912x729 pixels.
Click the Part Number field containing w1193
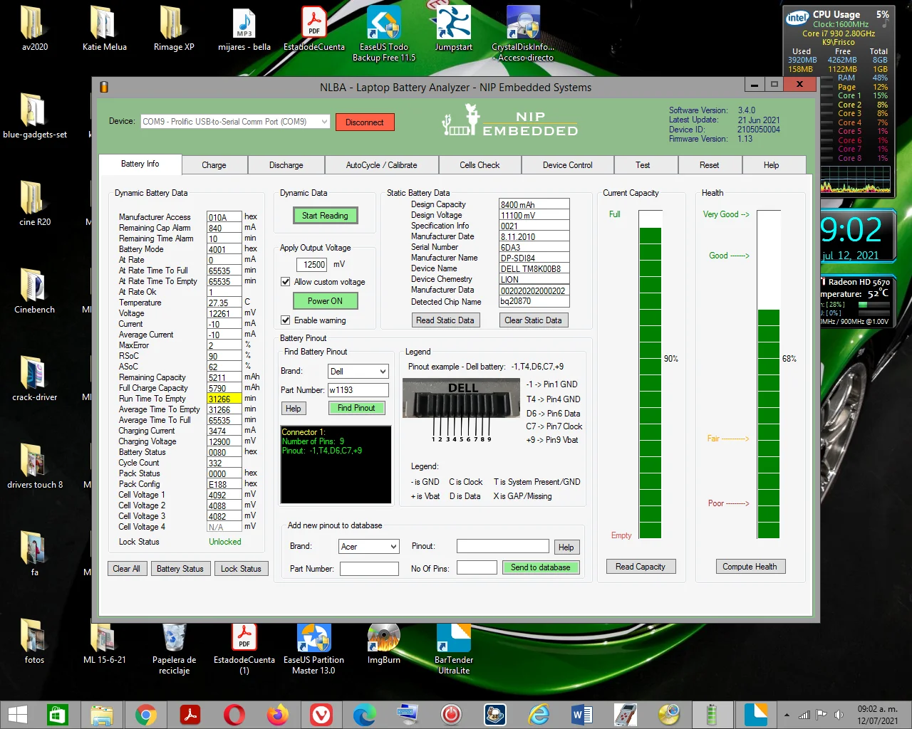[x=358, y=390]
